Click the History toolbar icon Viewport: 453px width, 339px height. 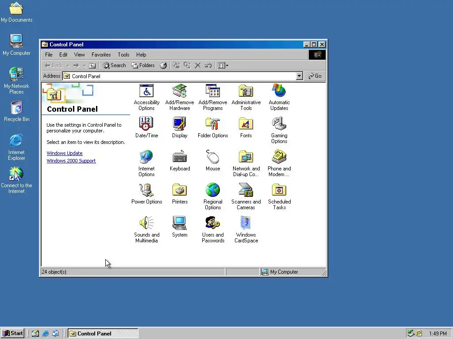[163, 65]
